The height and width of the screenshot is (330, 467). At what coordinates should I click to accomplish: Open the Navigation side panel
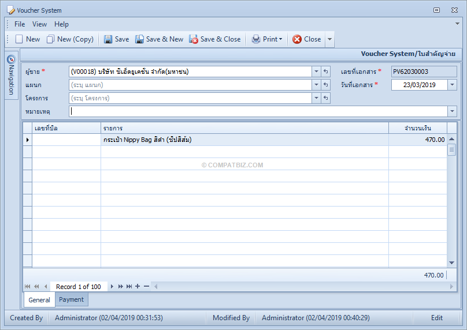[x=11, y=75]
